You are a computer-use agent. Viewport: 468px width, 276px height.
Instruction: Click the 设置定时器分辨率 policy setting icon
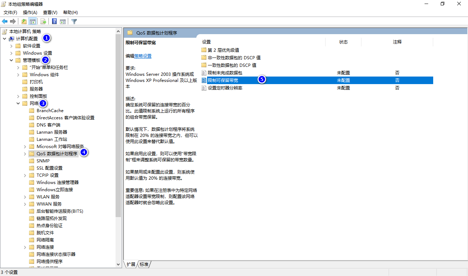coord(204,88)
